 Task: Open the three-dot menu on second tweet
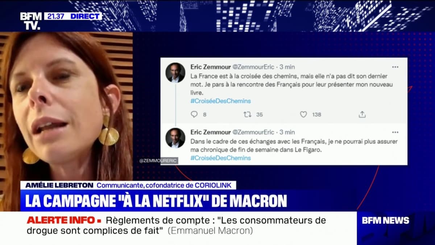tap(395, 132)
